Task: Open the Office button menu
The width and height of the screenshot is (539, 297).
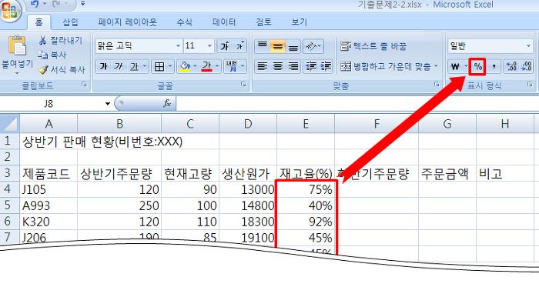Action: coord(9,10)
